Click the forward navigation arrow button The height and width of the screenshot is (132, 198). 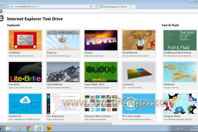(x=3, y=6)
